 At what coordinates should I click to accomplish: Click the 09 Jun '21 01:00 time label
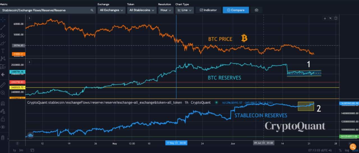click(263, 143)
